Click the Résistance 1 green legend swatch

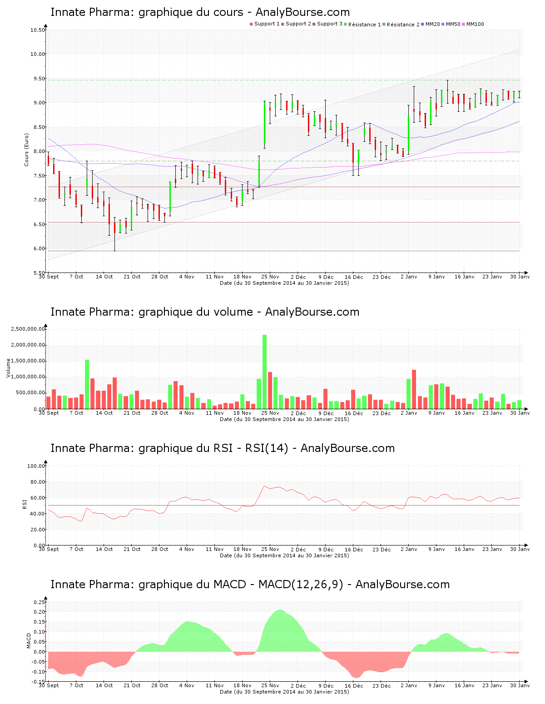pos(346,24)
